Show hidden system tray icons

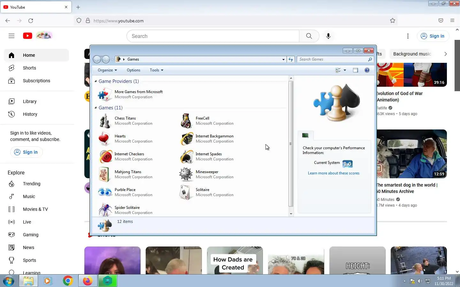(x=404, y=281)
